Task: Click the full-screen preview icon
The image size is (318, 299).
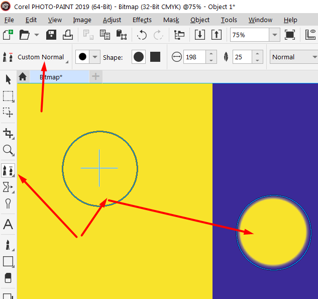Action: tap(290, 35)
